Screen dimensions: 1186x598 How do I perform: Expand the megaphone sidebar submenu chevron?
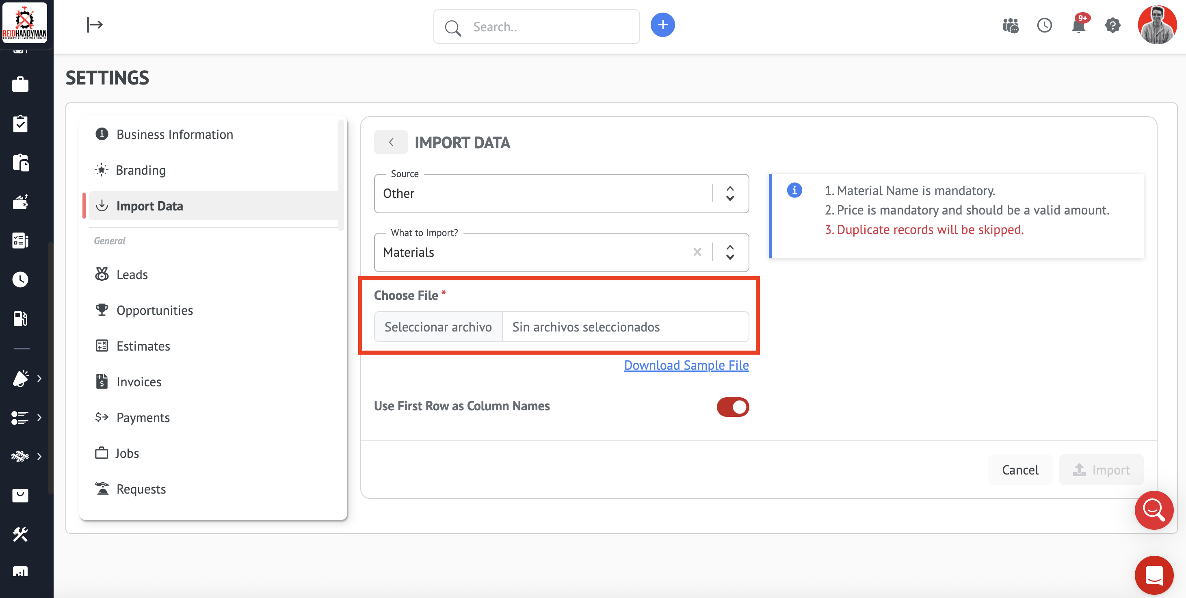(39, 378)
